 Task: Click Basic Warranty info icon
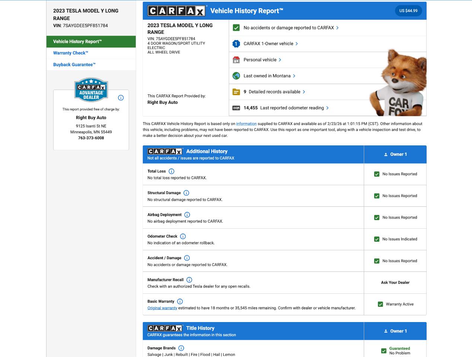[x=180, y=302]
